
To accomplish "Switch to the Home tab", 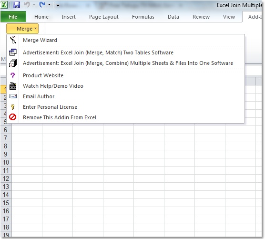I will 41,17.
